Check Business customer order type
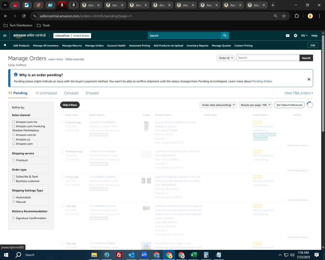The height and width of the screenshot is (260, 325). 14,181
